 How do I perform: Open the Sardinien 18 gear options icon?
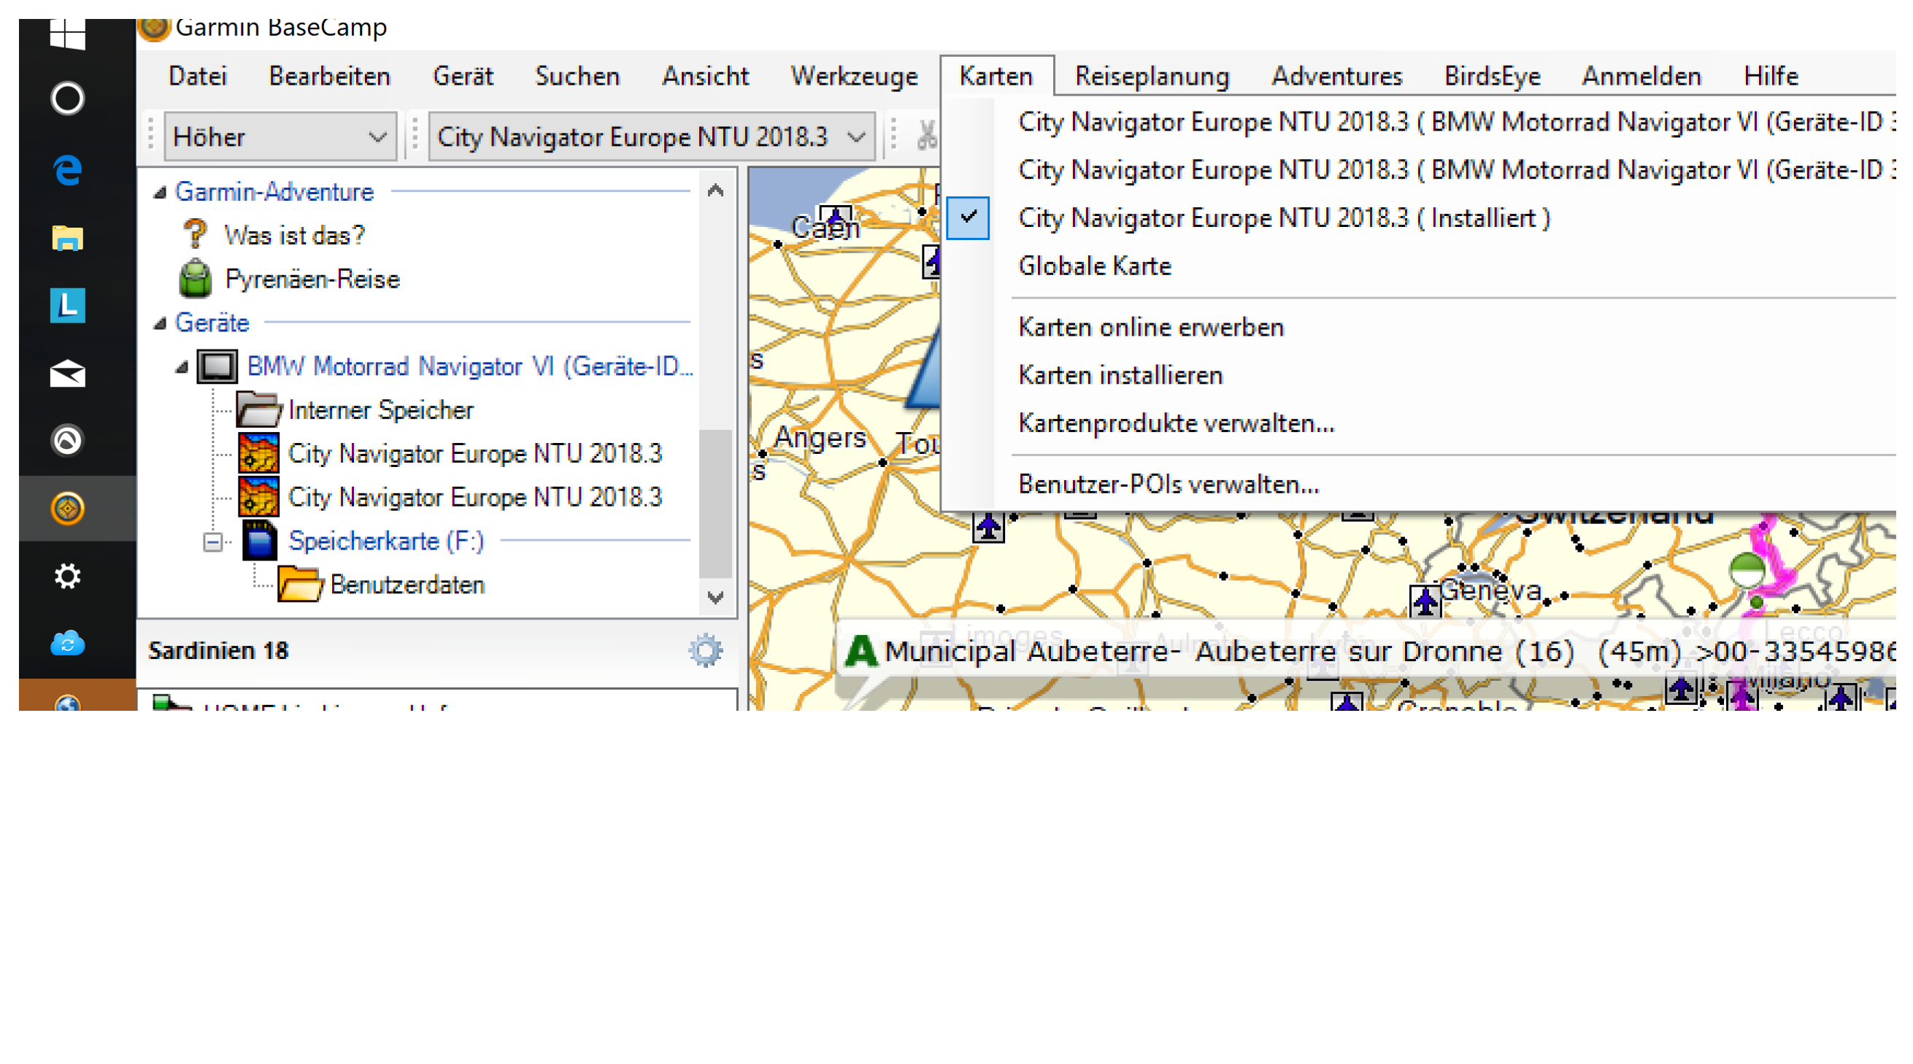tap(704, 650)
